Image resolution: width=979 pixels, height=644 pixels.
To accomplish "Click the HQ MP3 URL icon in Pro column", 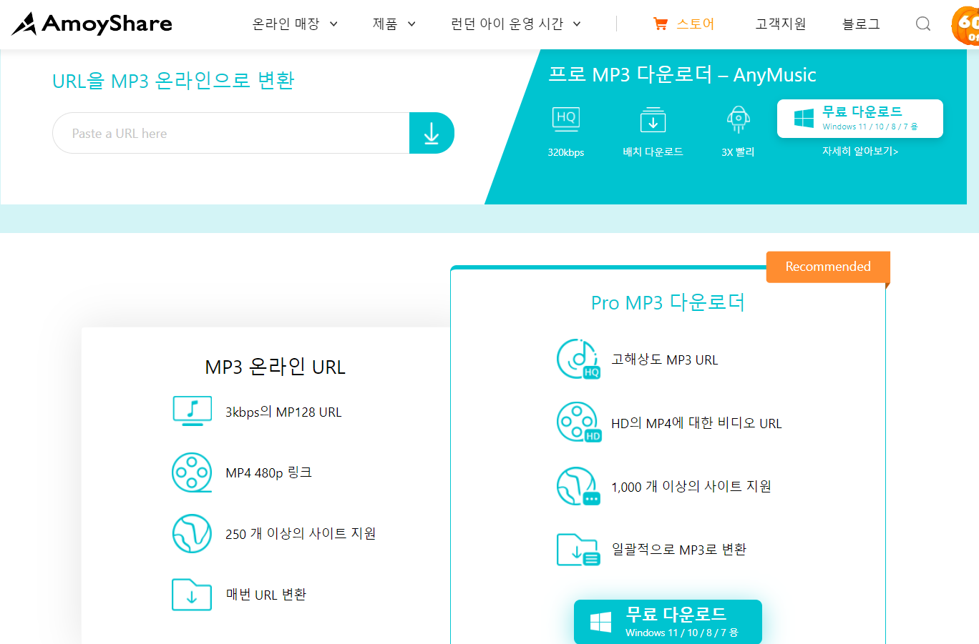I will point(578,359).
